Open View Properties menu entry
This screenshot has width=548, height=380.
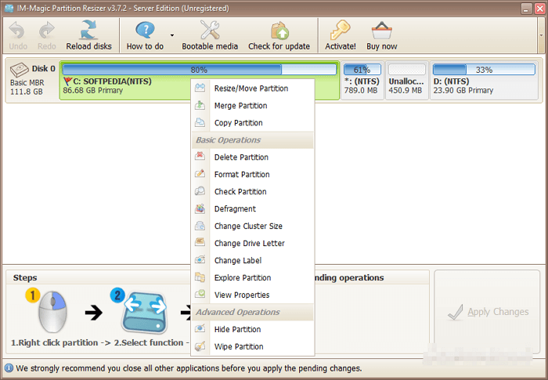[x=241, y=295]
